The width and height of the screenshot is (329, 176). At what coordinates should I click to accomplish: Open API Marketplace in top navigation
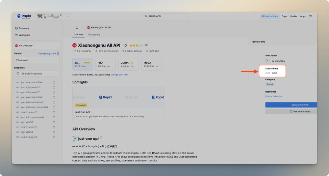click(x=270, y=16)
